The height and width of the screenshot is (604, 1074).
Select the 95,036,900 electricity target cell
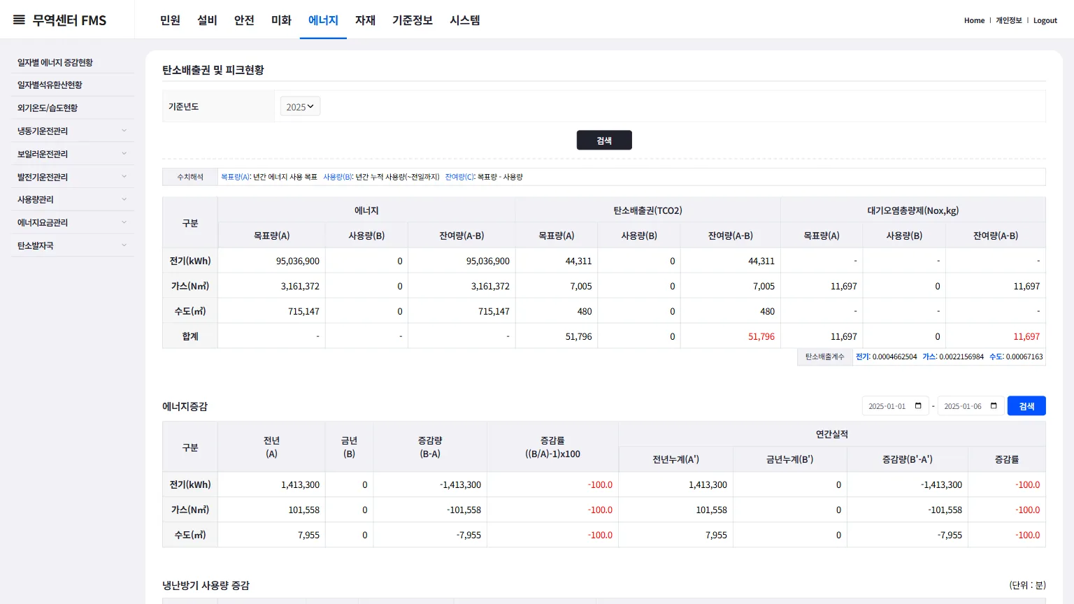(271, 261)
